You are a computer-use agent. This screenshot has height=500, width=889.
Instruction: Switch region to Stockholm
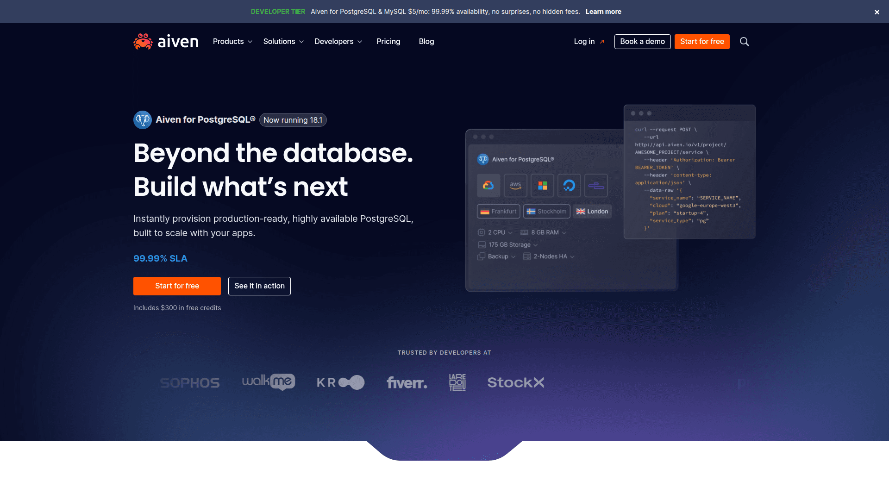click(546, 211)
